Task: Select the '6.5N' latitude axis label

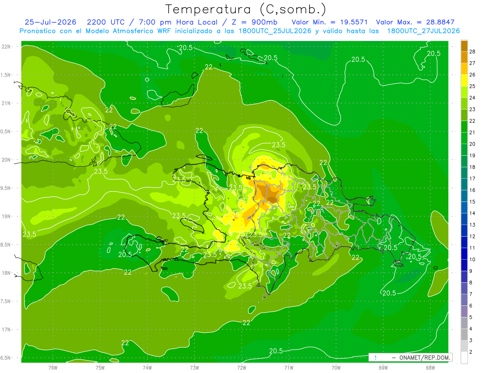Action: click(6, 358)
